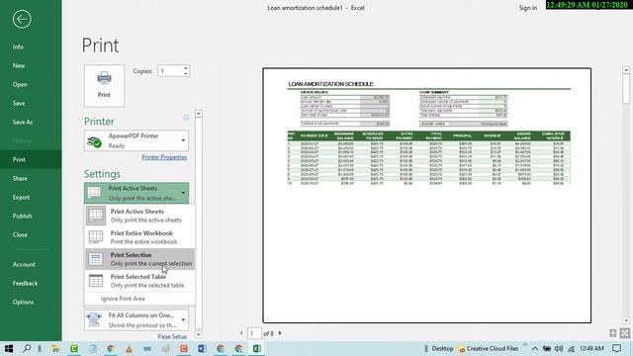Image resolution: width=633 pixels, height=356 pixels.
Task: Collapse the Print Active Sheets dropdown
Action: [183, 193]
